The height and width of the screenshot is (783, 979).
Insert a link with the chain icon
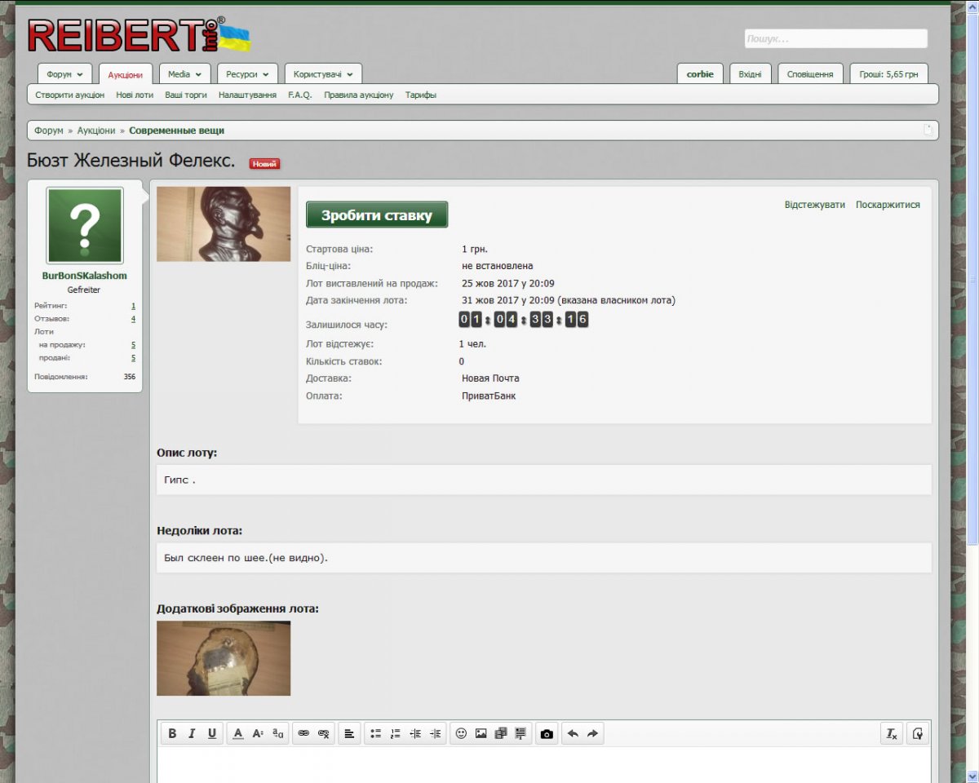coord(303,734)
